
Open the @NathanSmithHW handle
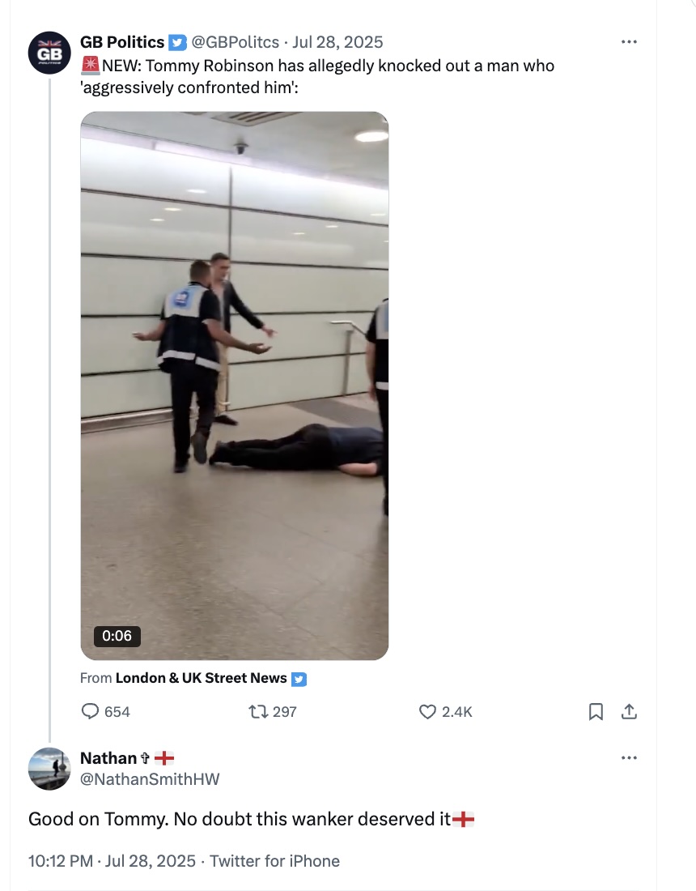click(x=150, y=779)
